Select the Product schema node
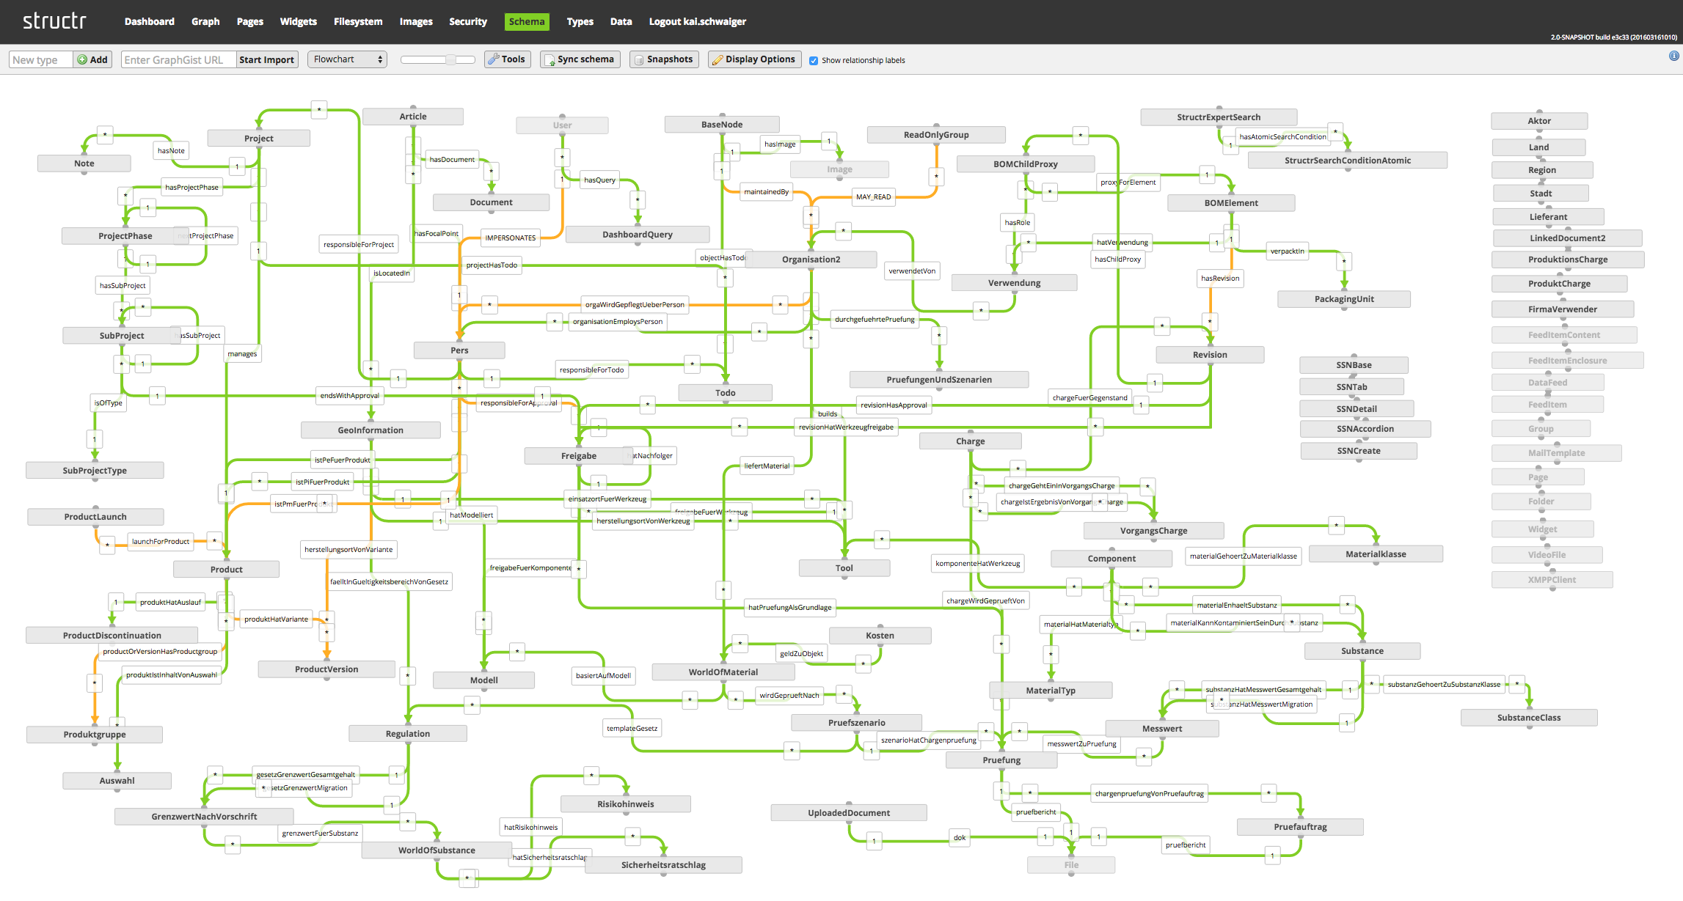The height and width of the screenshot is (901, 1683). (x=227, y=569)
